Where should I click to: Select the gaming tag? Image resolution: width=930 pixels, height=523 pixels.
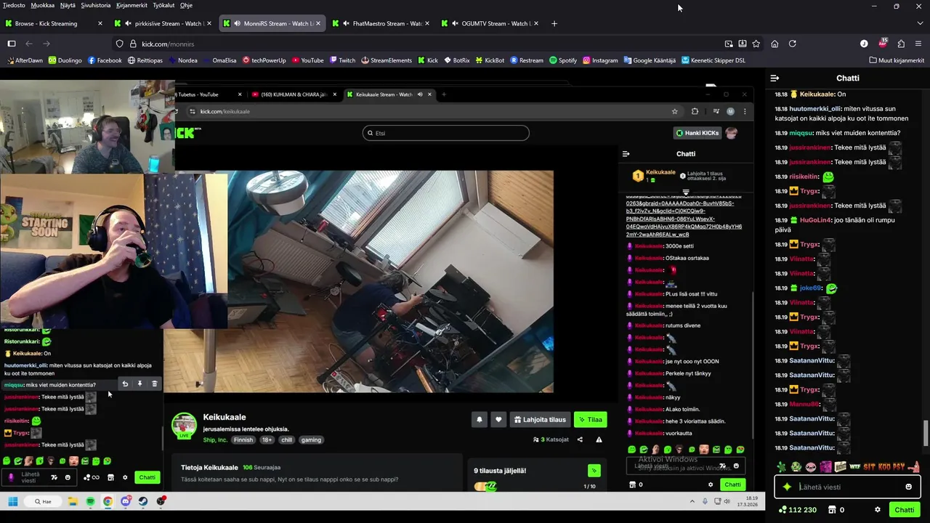311,439
